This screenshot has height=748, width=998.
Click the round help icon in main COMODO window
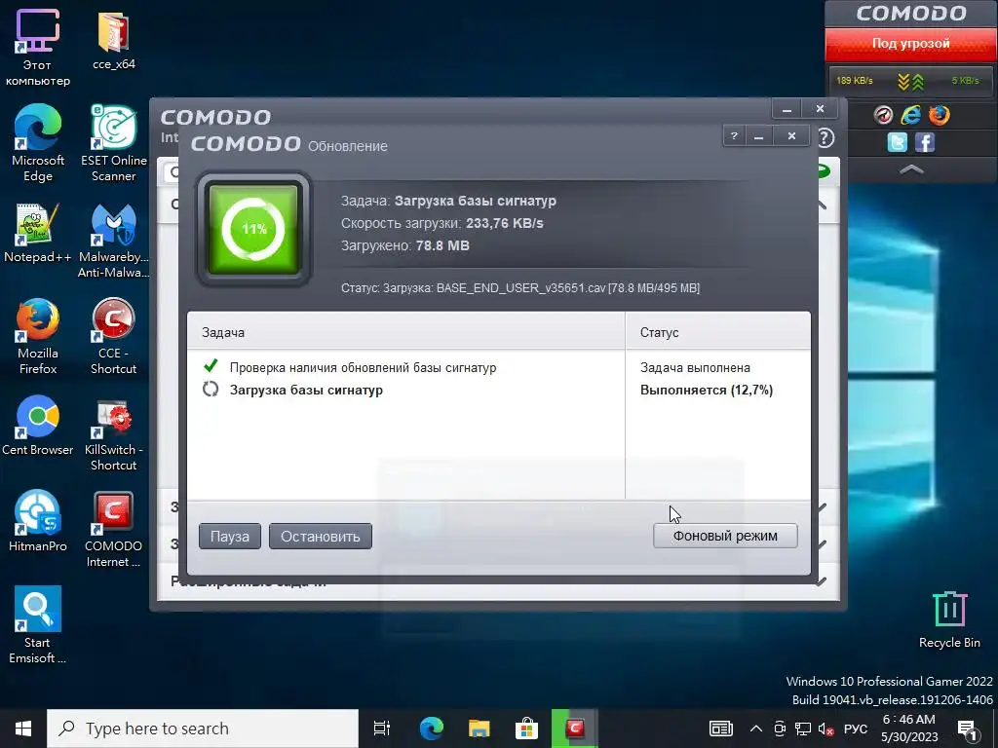[825, 138]
